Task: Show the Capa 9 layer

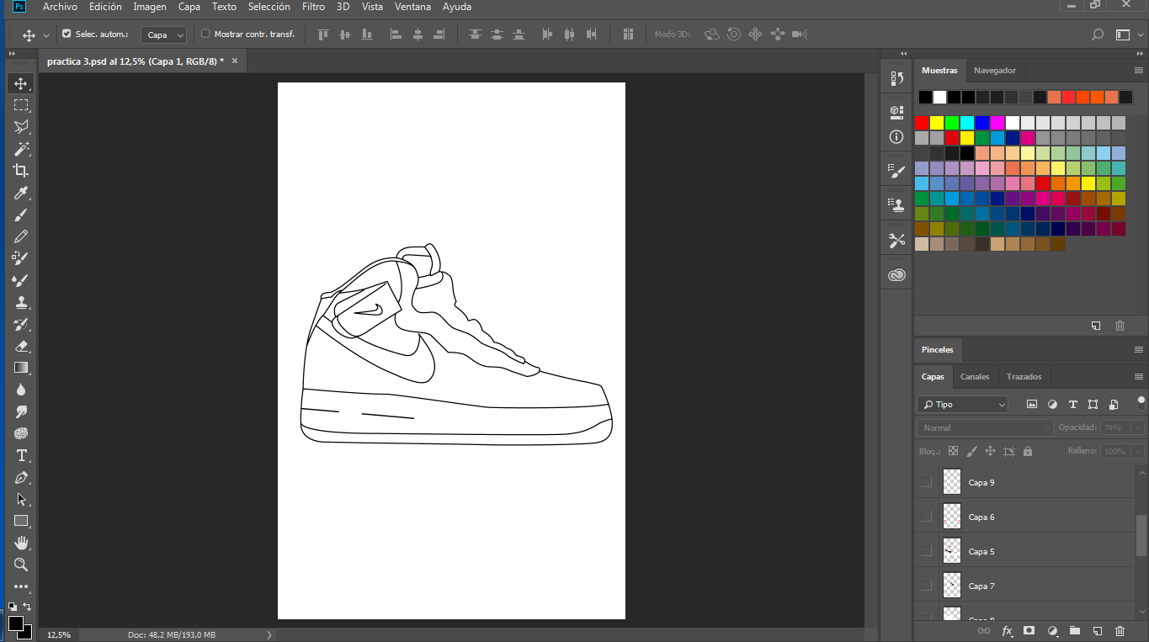Action: pyautogui.click(x=926, y=482)
